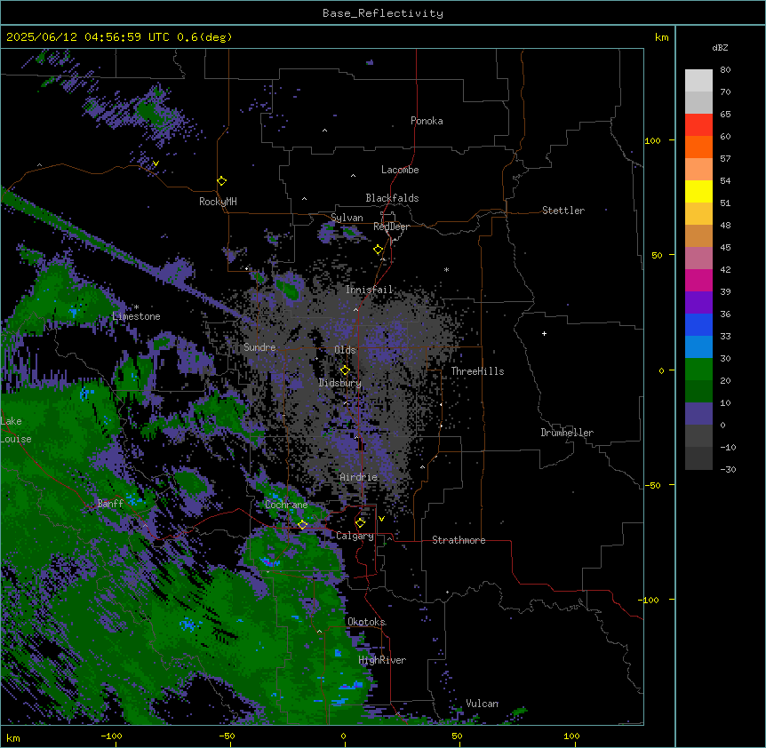Screen dimensions: 766x748
Task: Select the yellow diamond marker below Cochrane label
Action: [302, 524]
